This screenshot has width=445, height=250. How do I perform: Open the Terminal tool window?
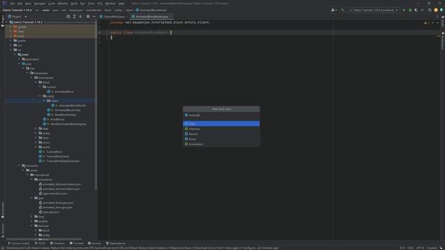coord(76,243)
